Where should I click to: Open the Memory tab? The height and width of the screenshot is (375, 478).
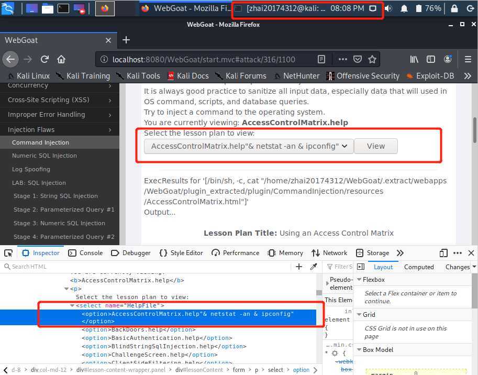[x=285, y=253]
